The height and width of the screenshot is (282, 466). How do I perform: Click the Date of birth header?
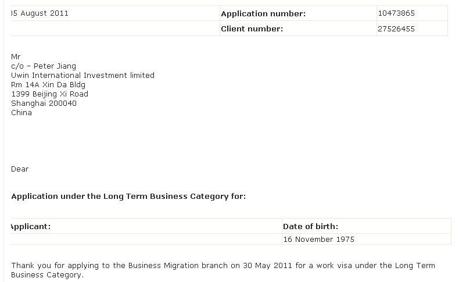[310, 227]
